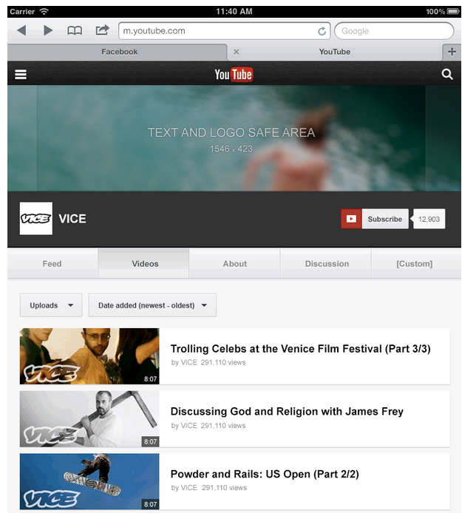Click the Wi-Fi icon in status bar
The image size is (462, 513).
(x=44, y=11)
